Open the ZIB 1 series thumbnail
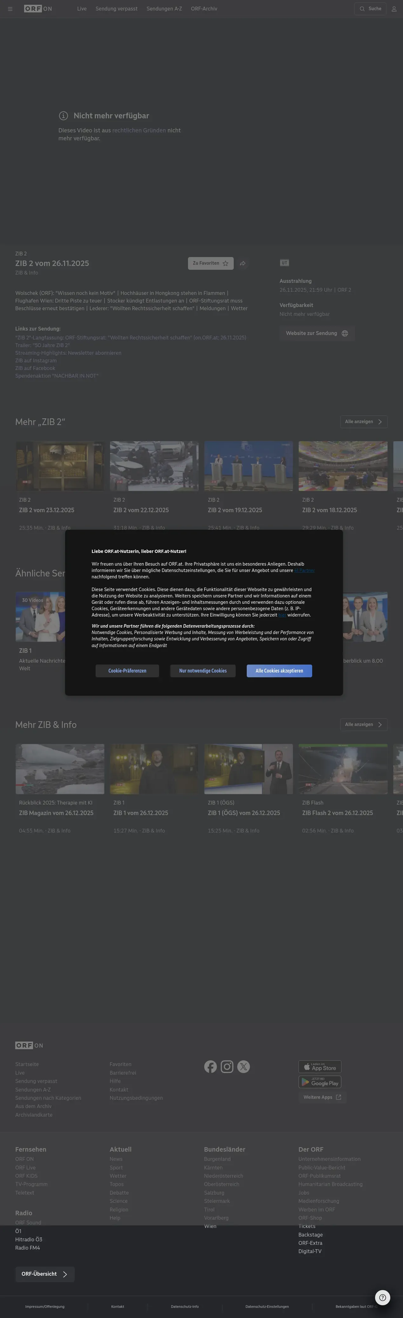 pyautogui.click(x=40, y=617)
